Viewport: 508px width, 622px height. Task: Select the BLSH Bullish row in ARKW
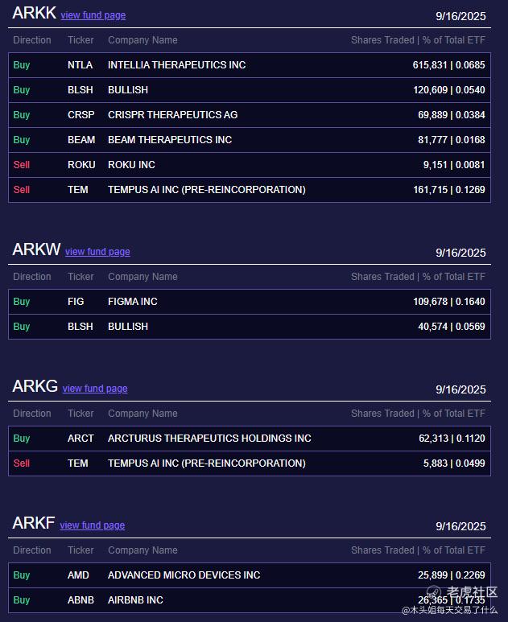(x=250, y=327)
